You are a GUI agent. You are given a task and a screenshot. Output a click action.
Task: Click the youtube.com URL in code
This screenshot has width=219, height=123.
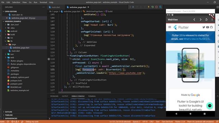[x=125, y=73]
